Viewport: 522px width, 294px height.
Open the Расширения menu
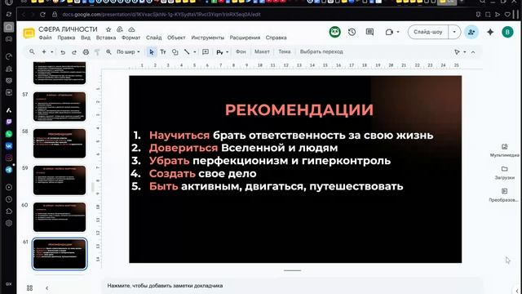click(245, 38)
